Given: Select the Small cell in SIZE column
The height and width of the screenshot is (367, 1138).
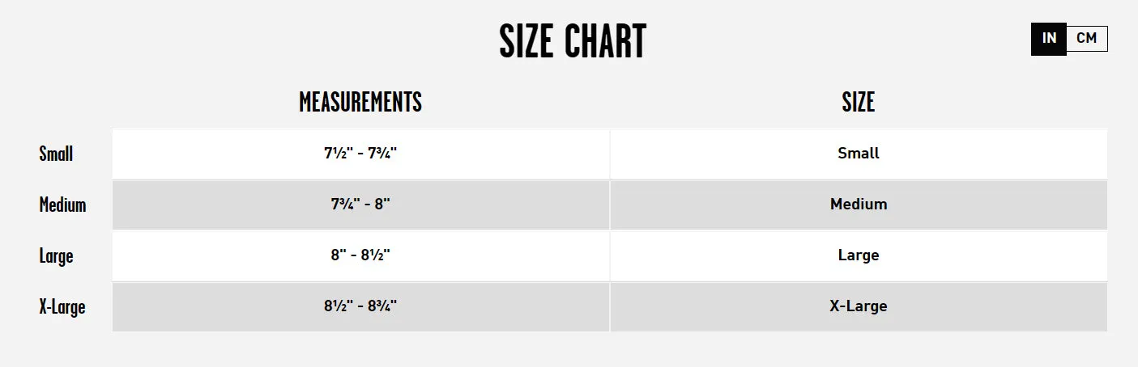Looking at the screenshot, I should (859, 154).
